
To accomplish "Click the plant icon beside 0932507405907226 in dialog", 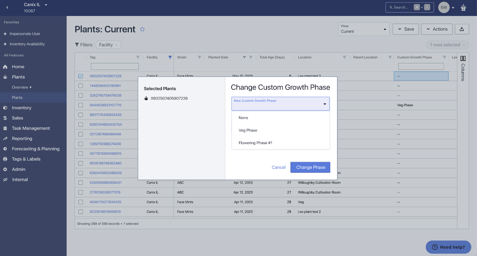I will pos(146,98).
